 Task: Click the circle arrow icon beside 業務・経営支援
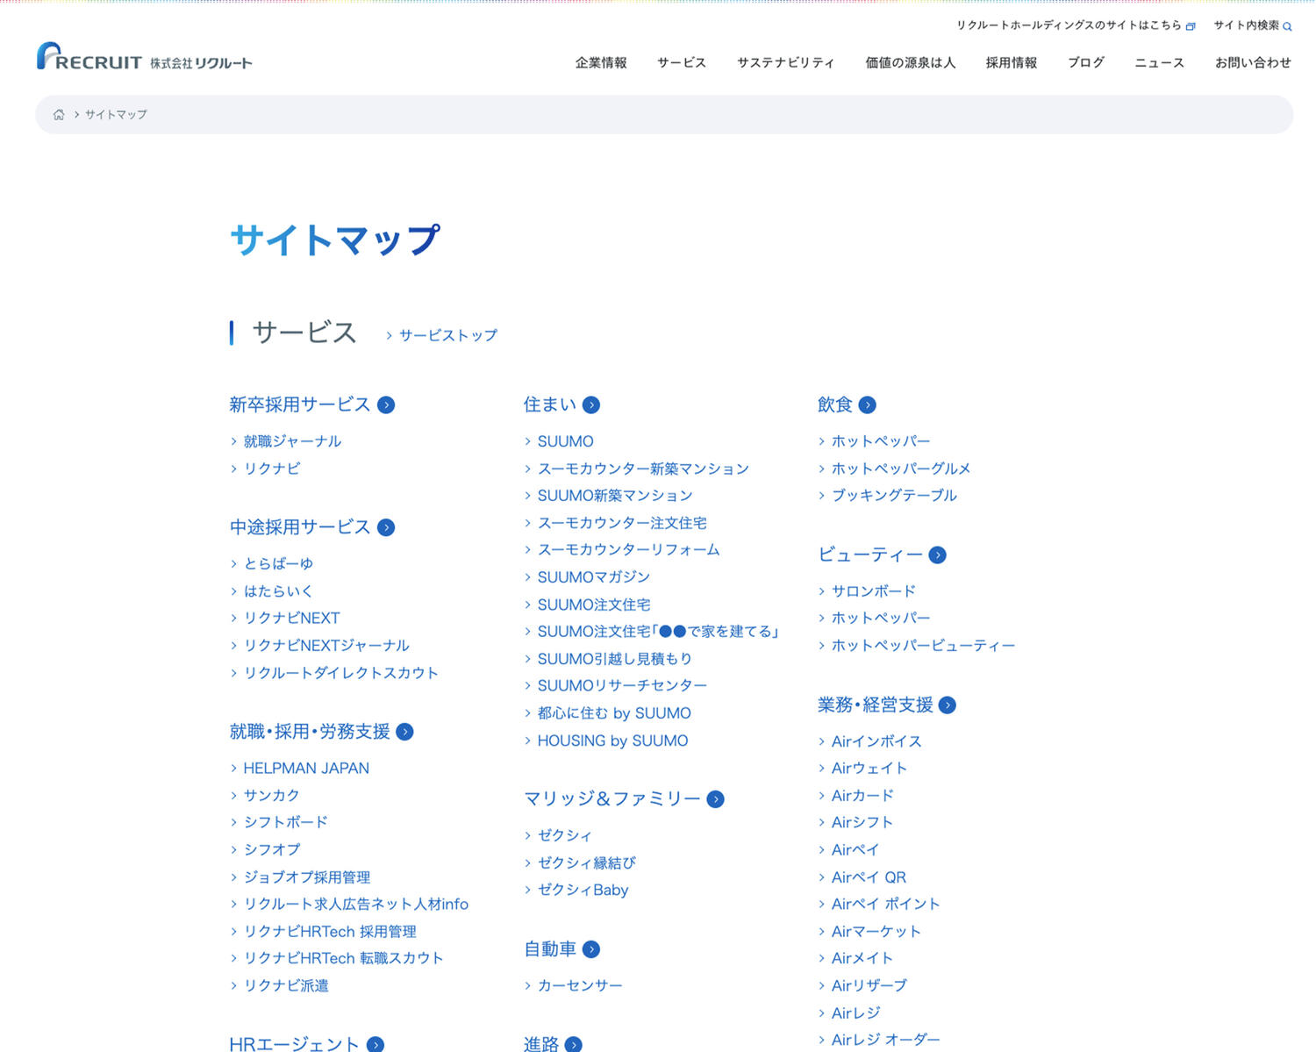coord(948,705)
